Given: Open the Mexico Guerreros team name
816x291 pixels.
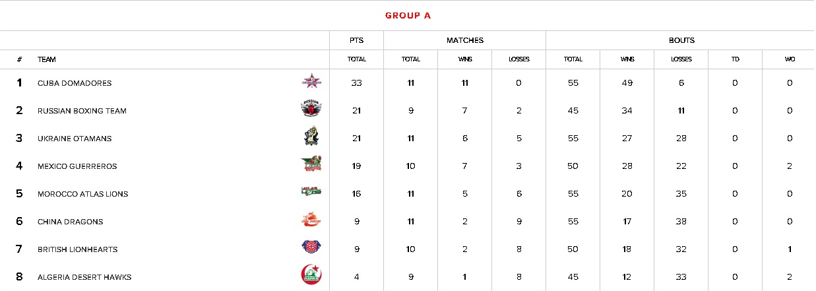Looking at the screenshot, I should 77,166.
